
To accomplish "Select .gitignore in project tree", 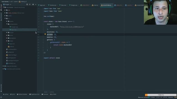I will coord(10,52).
